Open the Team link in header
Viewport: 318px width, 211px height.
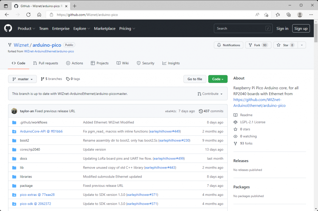(43, 29)
